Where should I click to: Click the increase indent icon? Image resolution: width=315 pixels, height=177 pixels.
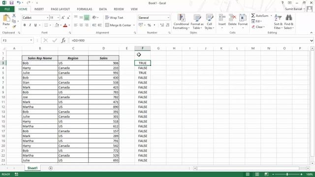tap(99, 25)
